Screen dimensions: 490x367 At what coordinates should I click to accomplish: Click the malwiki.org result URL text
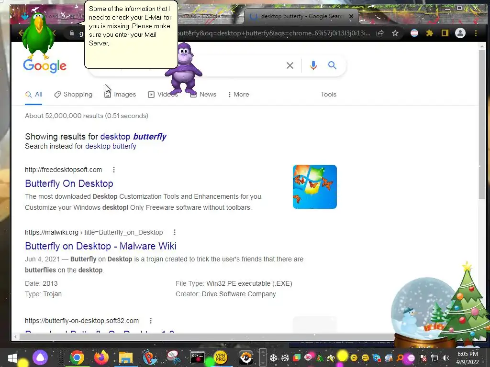pos(94,232)
